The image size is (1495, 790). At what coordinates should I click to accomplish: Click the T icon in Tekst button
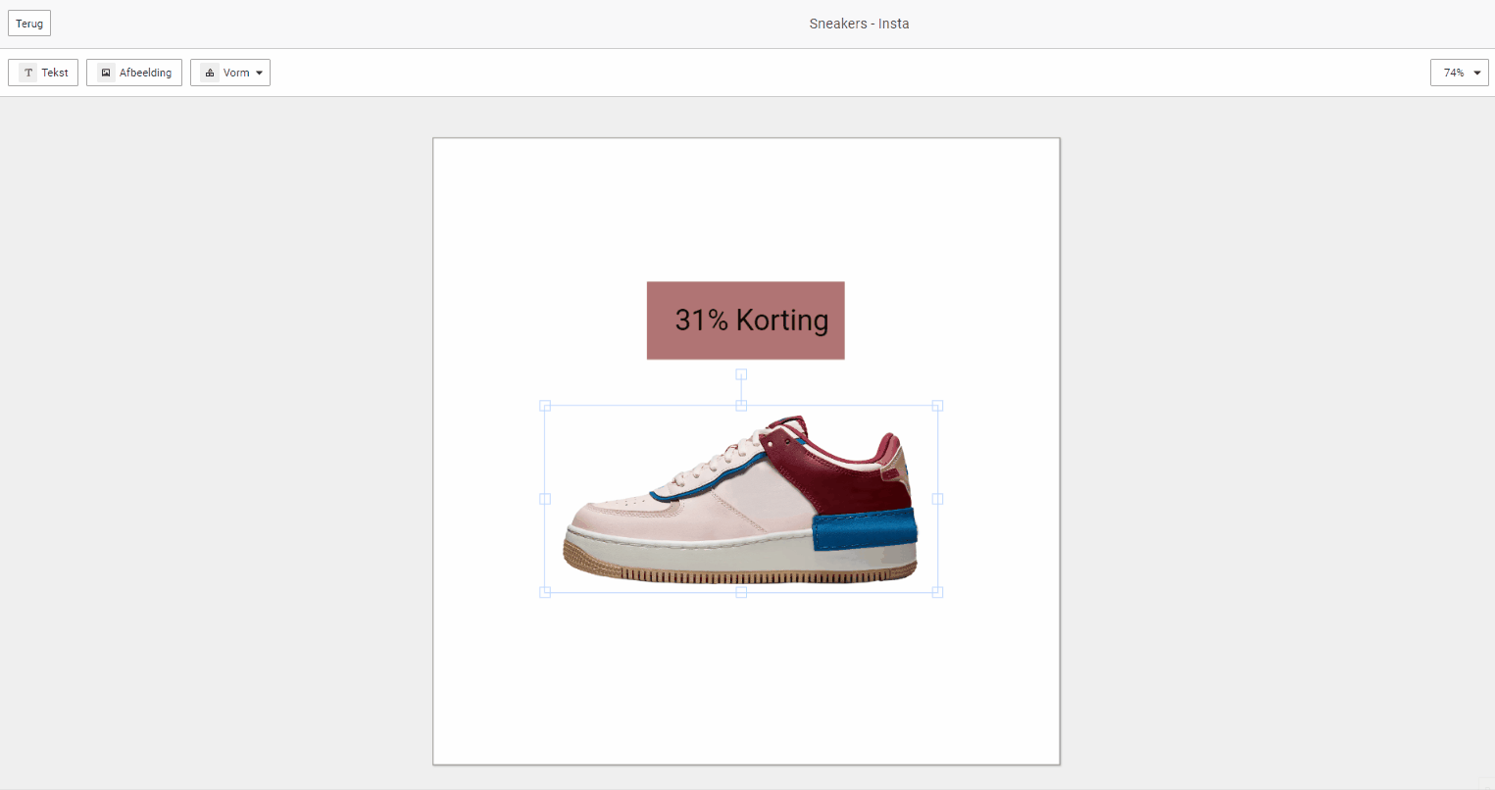click(x=28, y=73)
